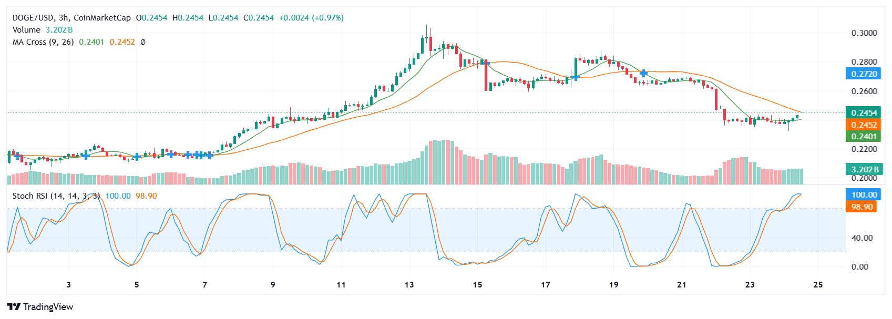Click the ø symbol beside MA Cross values
The width and height of the screenshot is (892, 319).
[x=143, y=42]
